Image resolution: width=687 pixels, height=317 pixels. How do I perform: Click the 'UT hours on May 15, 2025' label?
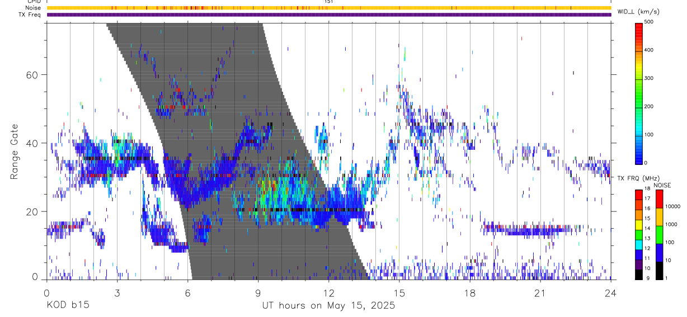[x=328, y=306]
